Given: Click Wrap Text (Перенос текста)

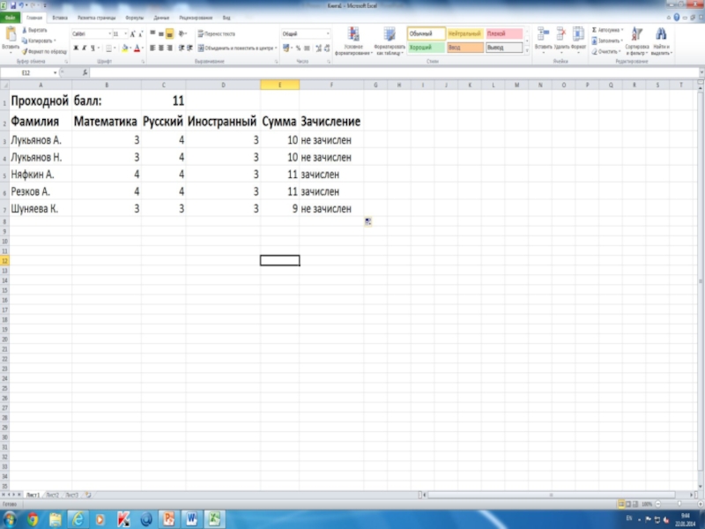Looking at the screenshot, I should point(216,34).
